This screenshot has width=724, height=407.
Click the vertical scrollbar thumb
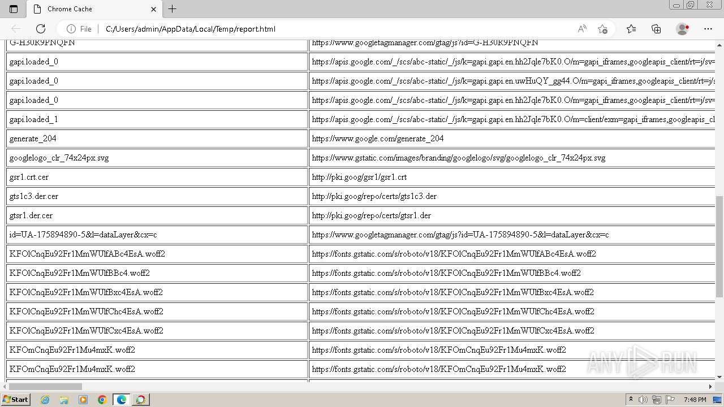point(719,246)
